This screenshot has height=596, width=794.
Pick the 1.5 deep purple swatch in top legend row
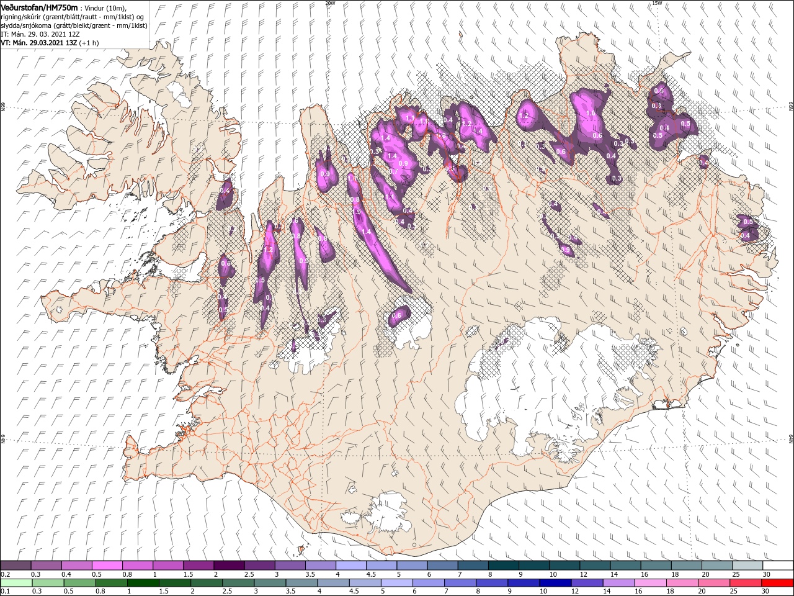pos(198,566)
